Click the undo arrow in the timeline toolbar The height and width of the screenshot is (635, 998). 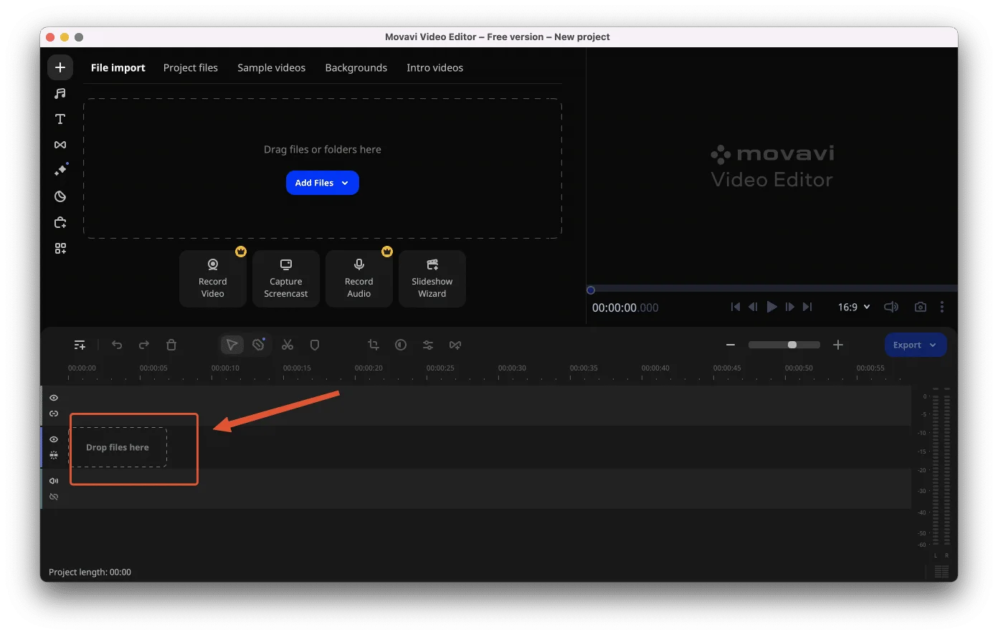tap(117, 345)
